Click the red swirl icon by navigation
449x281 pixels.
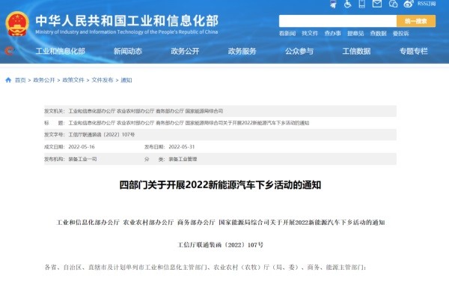9,51
